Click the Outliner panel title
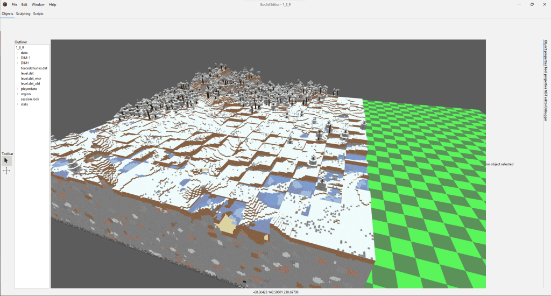The image size is (551, 296). point(21,42)
